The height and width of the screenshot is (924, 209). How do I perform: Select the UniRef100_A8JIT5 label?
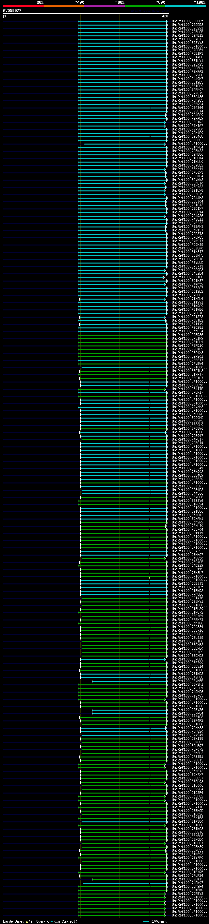point(187,389)
